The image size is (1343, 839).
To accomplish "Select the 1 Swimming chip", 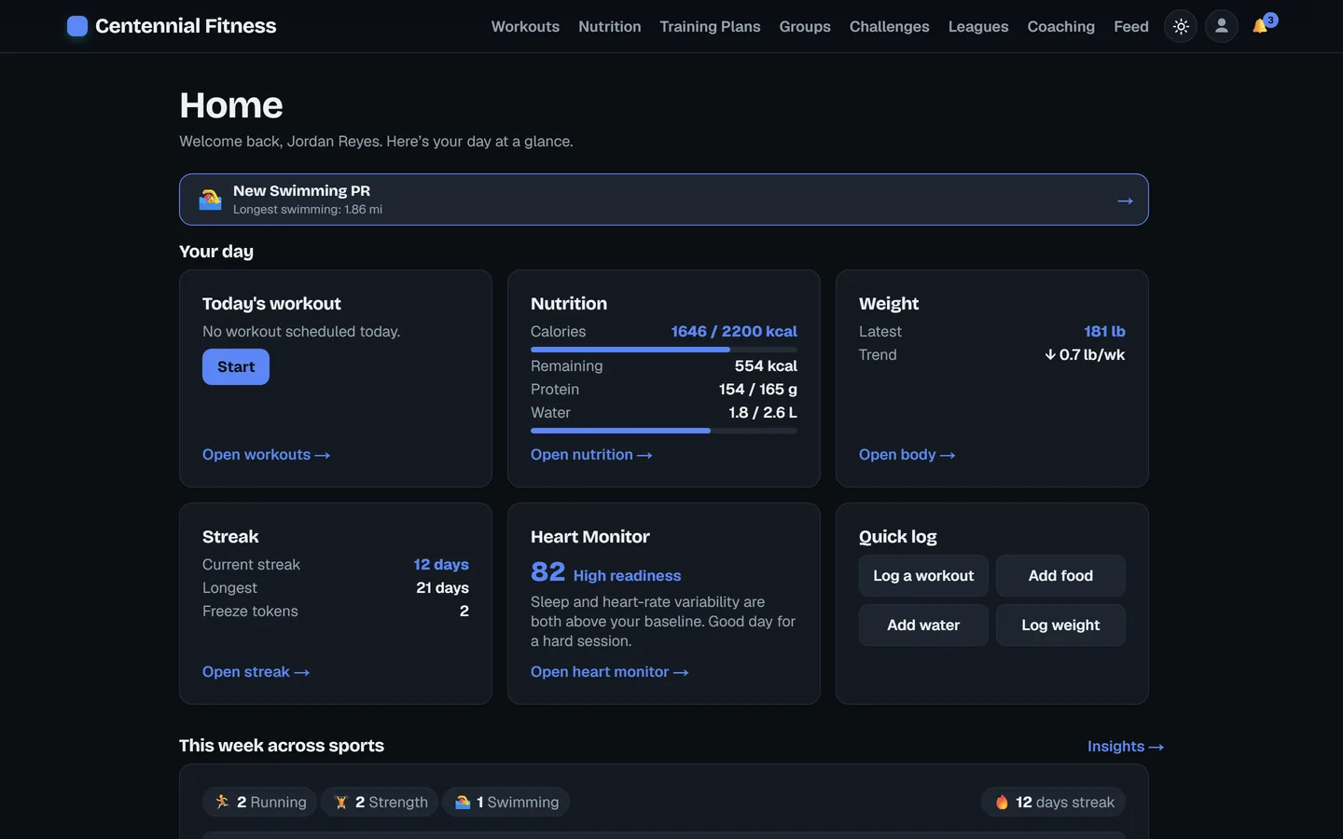I will pos(505,802).
